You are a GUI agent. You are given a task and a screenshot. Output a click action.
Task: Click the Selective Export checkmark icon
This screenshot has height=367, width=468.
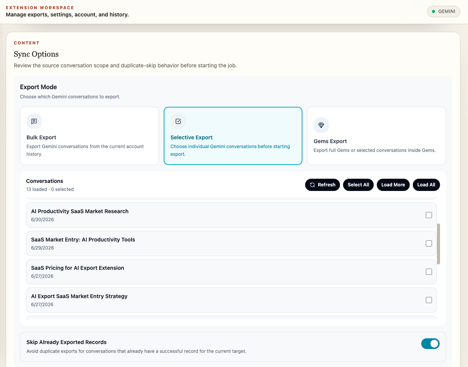coord(178,121)
